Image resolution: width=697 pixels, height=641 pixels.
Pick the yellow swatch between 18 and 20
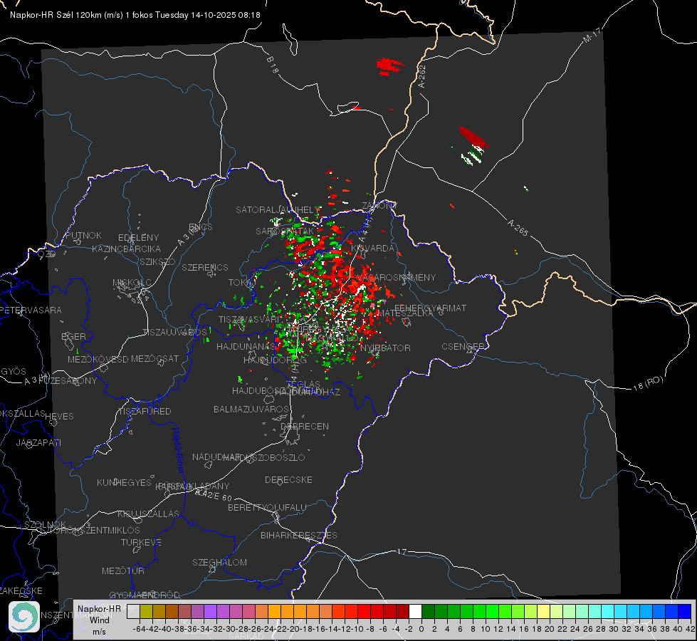tap(543, 611)
